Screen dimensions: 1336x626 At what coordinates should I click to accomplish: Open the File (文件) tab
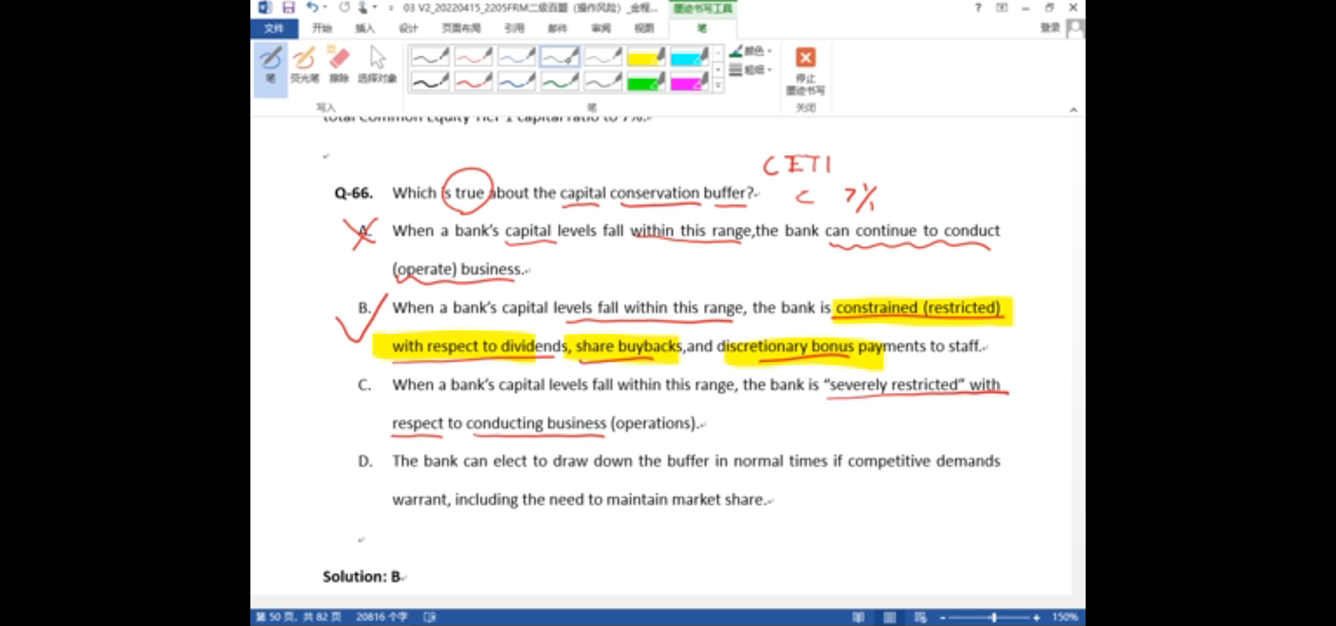pos(274,28)
